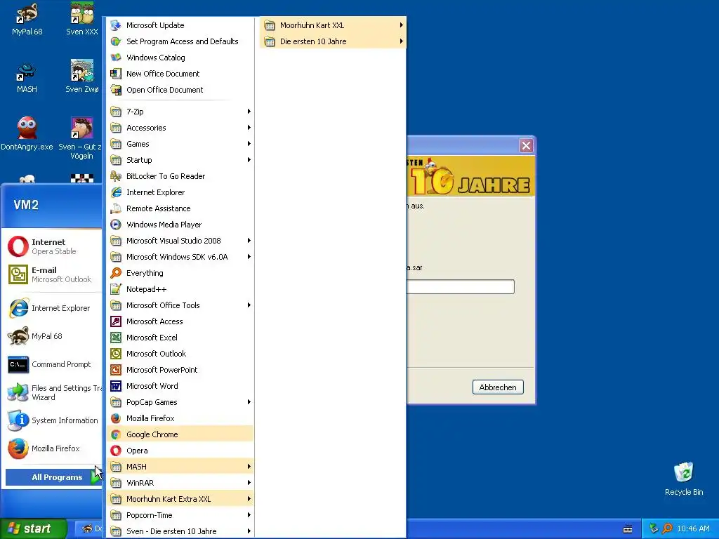Viewport: 719px width, 539px height.
Task: Open Recycle Bin on desktop
Action: [684, 479]
